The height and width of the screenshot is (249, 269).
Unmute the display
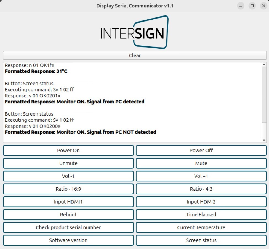pyautogui.click(x=68, y=163)
